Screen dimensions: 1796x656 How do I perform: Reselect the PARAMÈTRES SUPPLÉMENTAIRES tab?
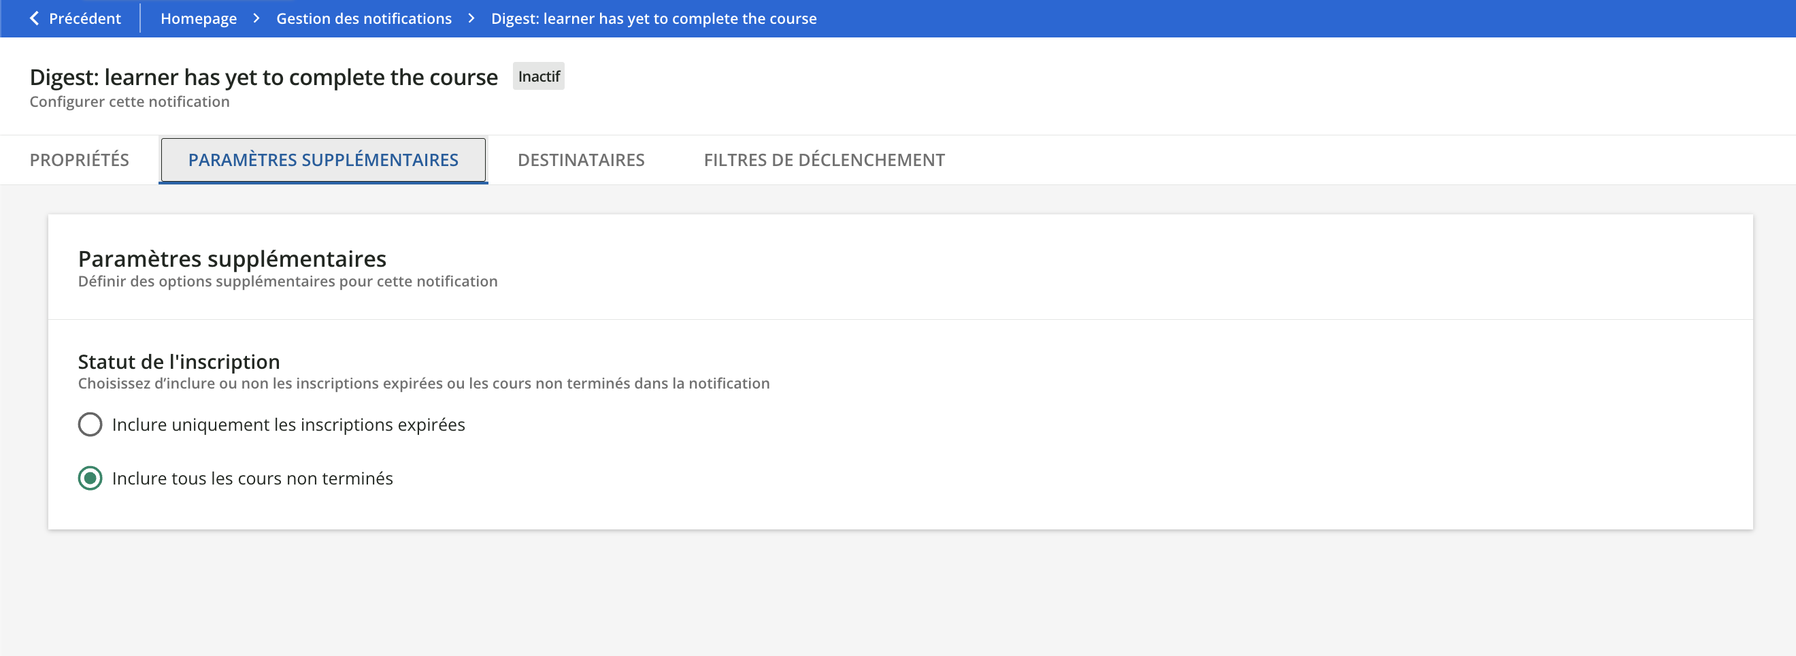(x=323, y=160)
